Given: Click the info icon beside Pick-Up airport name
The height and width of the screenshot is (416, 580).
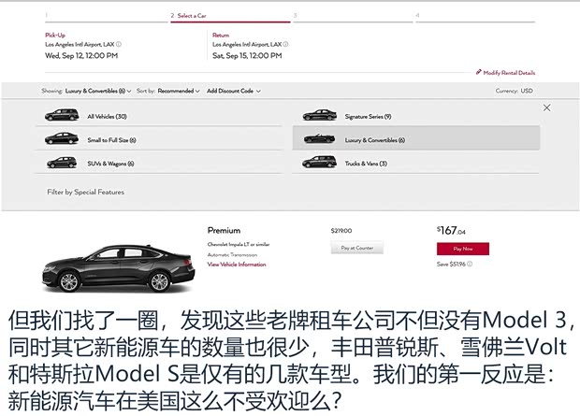Looking at the screenshot, I should [x=119, y=44].
